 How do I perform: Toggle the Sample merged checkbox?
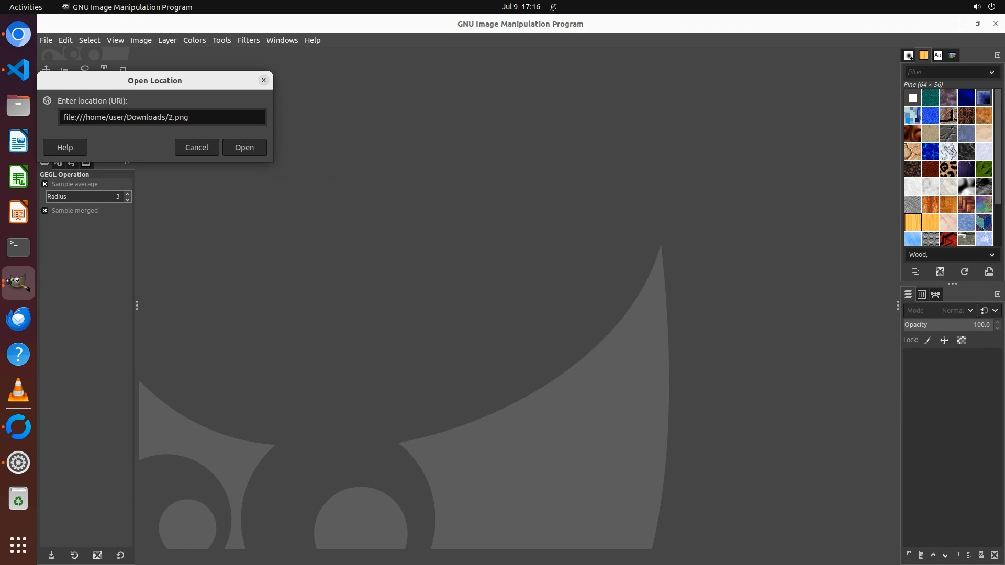coord(45,211)
